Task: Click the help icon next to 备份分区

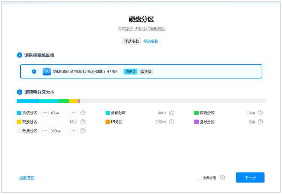Action: (x=172, y=113)
